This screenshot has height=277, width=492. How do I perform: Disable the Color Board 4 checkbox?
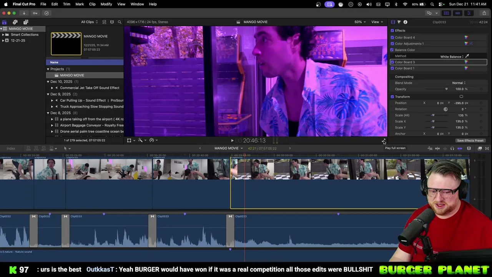pyautogui.click(x=392, y=37)
